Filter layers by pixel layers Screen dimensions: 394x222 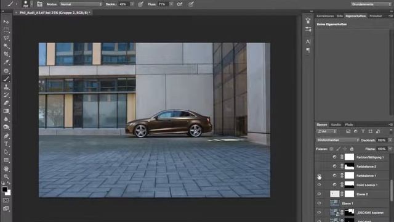click(348, 131)
